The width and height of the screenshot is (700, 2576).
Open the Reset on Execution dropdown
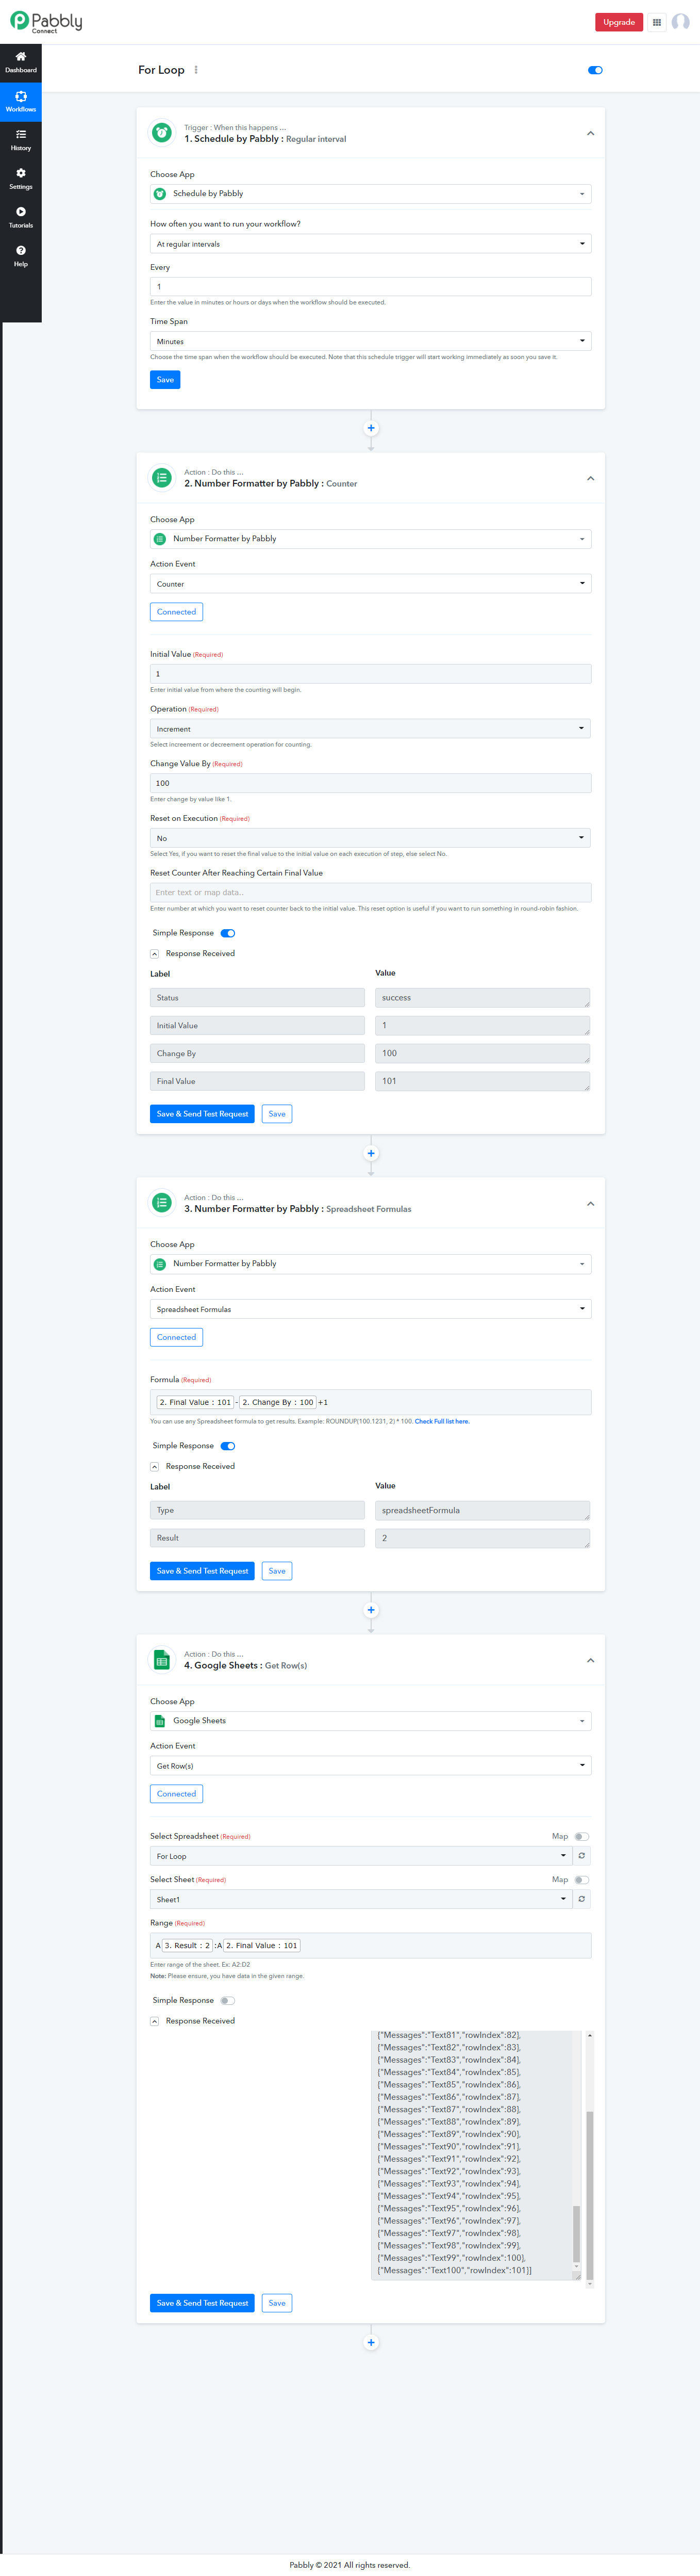371,838
